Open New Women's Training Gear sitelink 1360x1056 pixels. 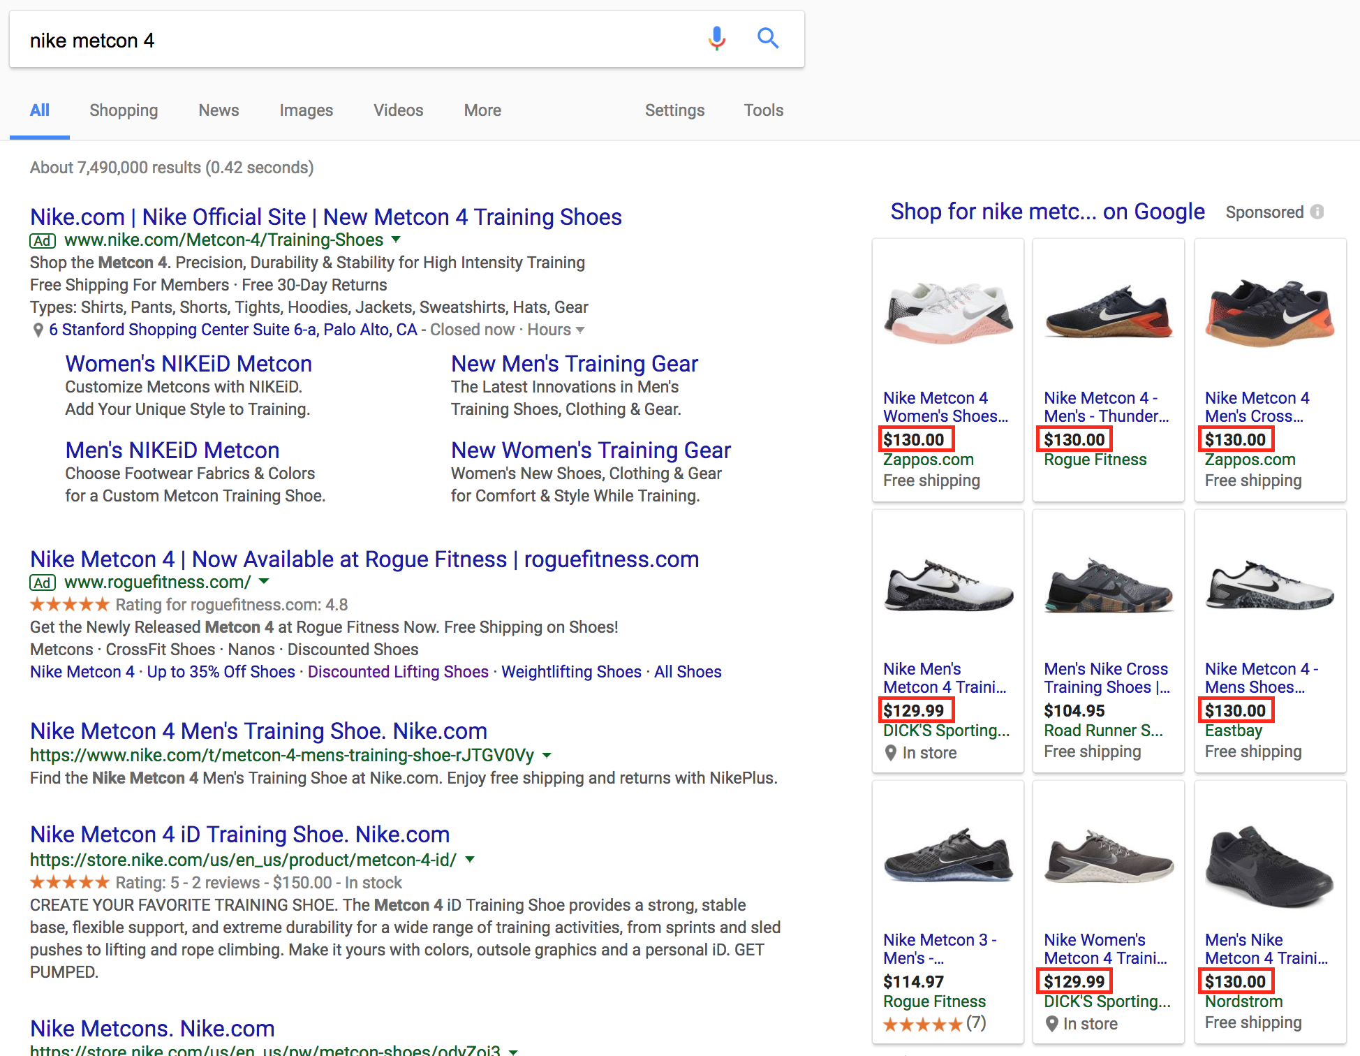click(591, 450)
